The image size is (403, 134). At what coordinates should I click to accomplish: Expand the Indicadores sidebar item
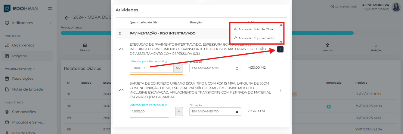pyautogui.click(x=28, y=23)
